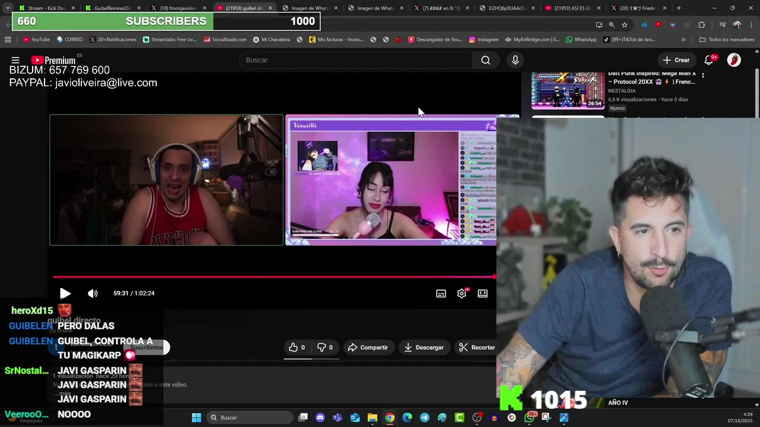Open Discord from the taskbar
The image size is (760, 427).
321,418
